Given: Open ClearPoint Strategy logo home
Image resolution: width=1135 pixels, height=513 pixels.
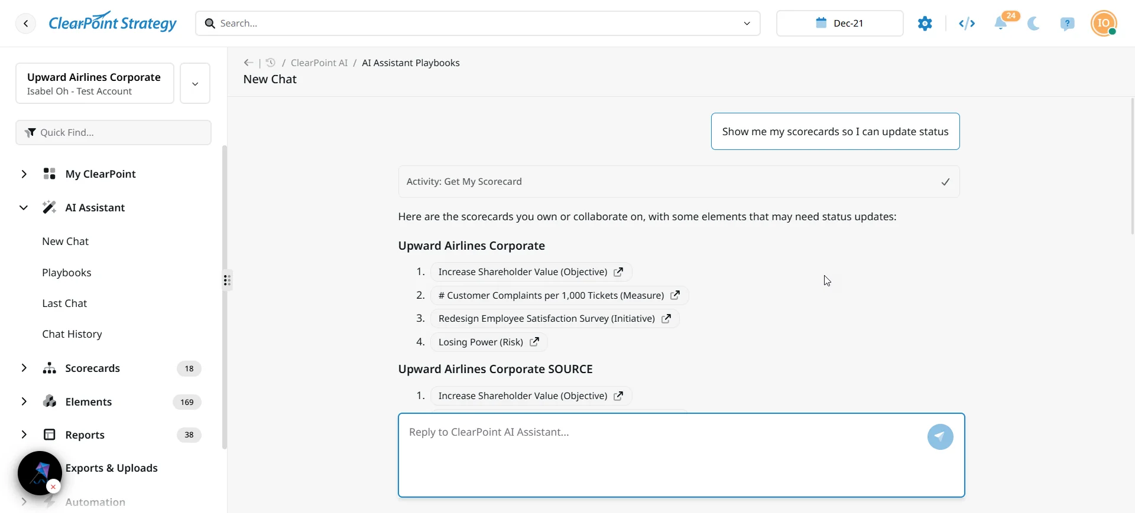Looking at the screenshot, I should coord(112,22).
